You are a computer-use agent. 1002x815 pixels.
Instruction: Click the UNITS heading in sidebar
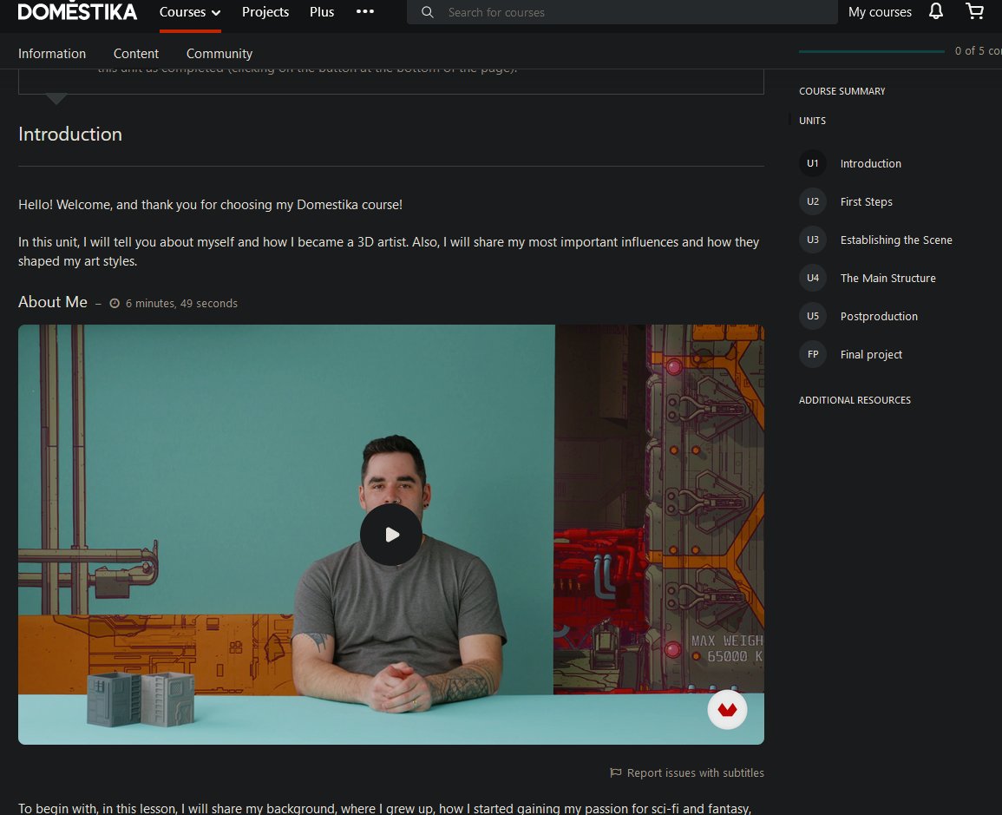tap(812, 121)
